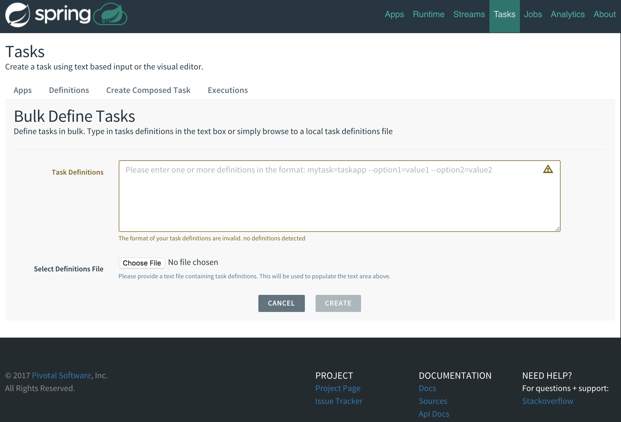621x422 pixels.
Task: Click the Spring logo icon
Action: click(18, 15)
